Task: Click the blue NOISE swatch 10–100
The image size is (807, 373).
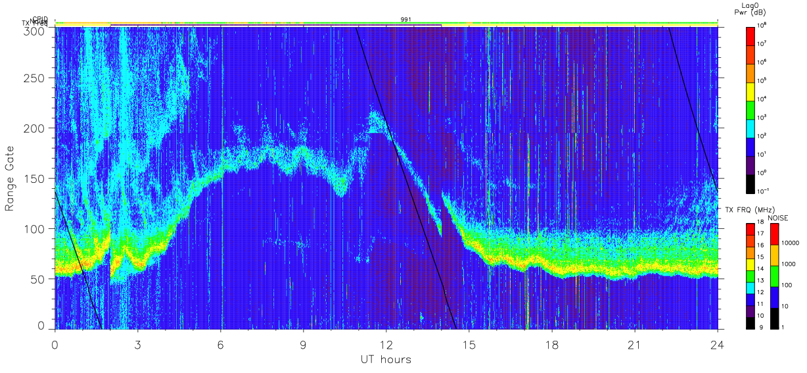Action: pos(775,296)
